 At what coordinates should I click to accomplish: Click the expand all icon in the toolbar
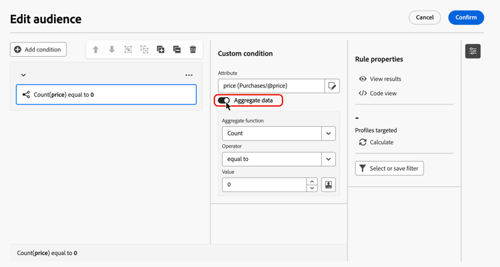161,49
